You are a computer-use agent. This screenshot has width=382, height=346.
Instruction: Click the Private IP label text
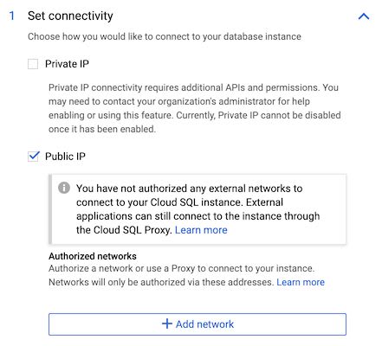click(x=67, y=64)
